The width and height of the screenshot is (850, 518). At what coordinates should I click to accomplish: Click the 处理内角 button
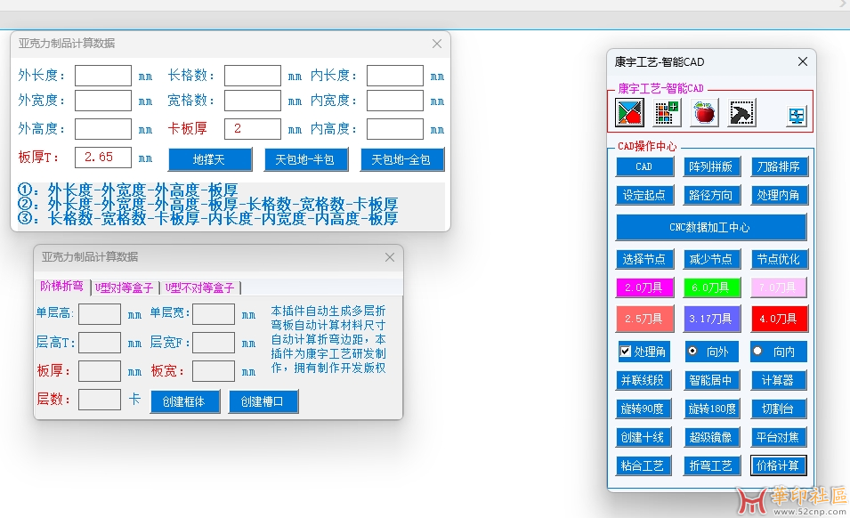click(779, 195)
